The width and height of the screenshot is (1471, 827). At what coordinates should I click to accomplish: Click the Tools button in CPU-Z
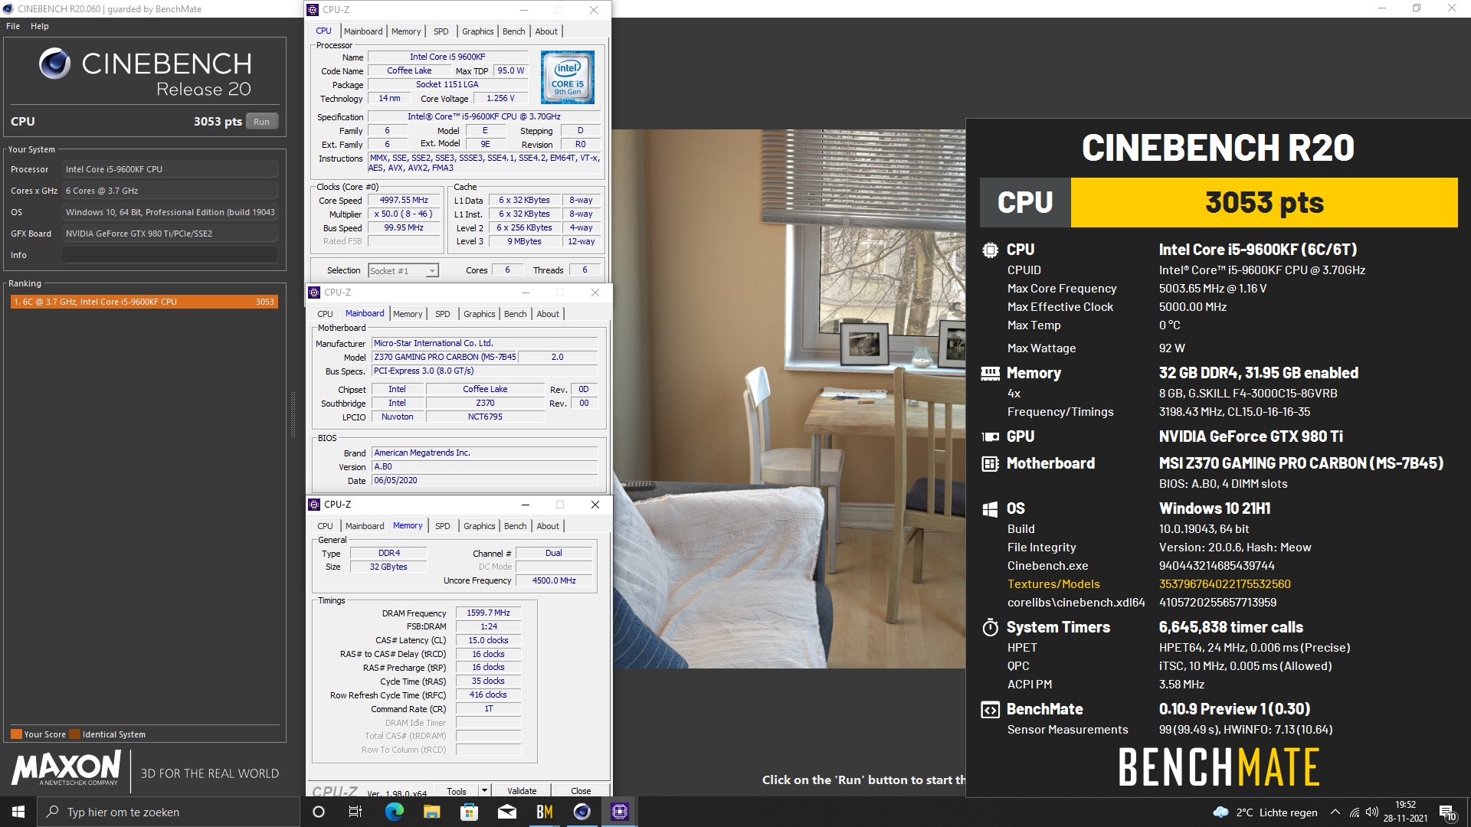click(x=457, y=791)
